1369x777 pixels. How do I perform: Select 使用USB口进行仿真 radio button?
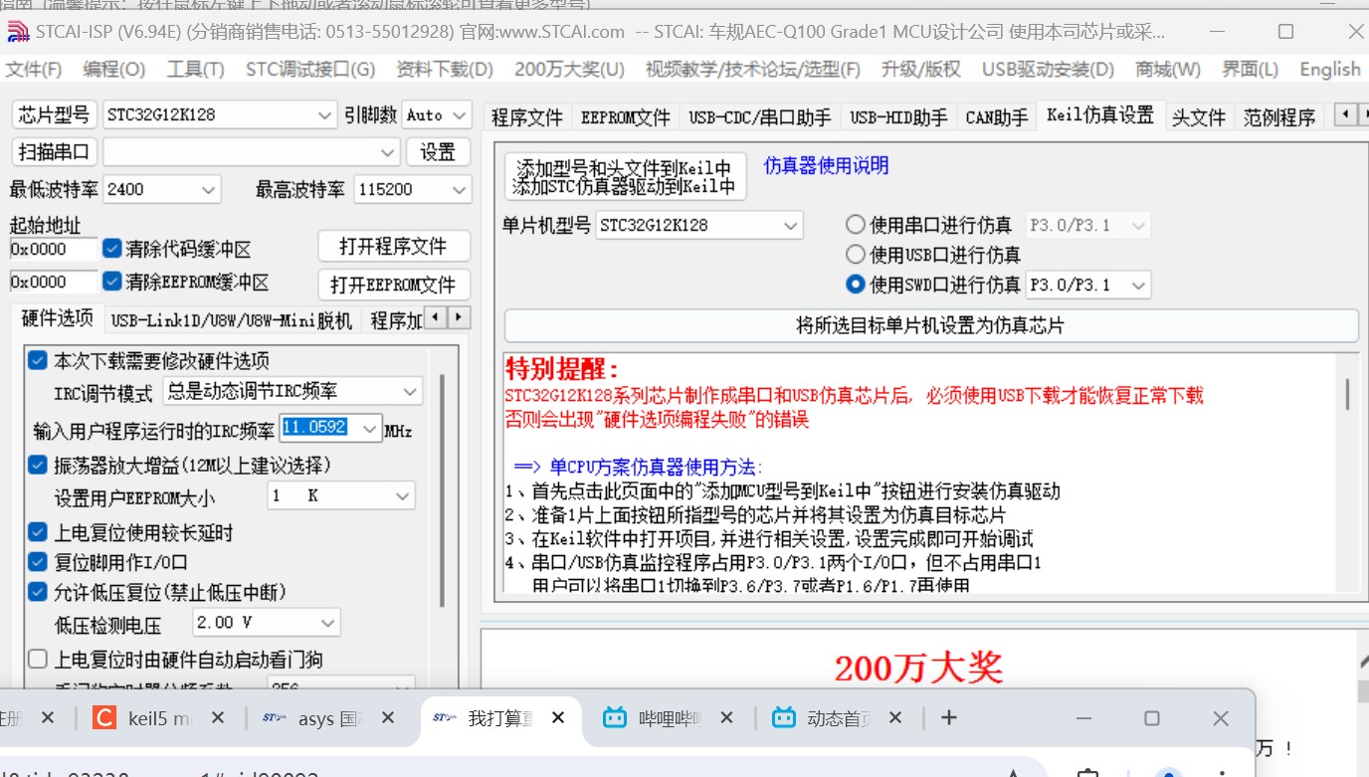pyautogui.click(x=855, y=255)
